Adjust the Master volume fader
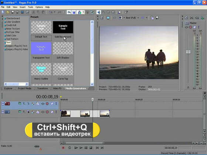This screenshot has width=207, height=155. 188,52
